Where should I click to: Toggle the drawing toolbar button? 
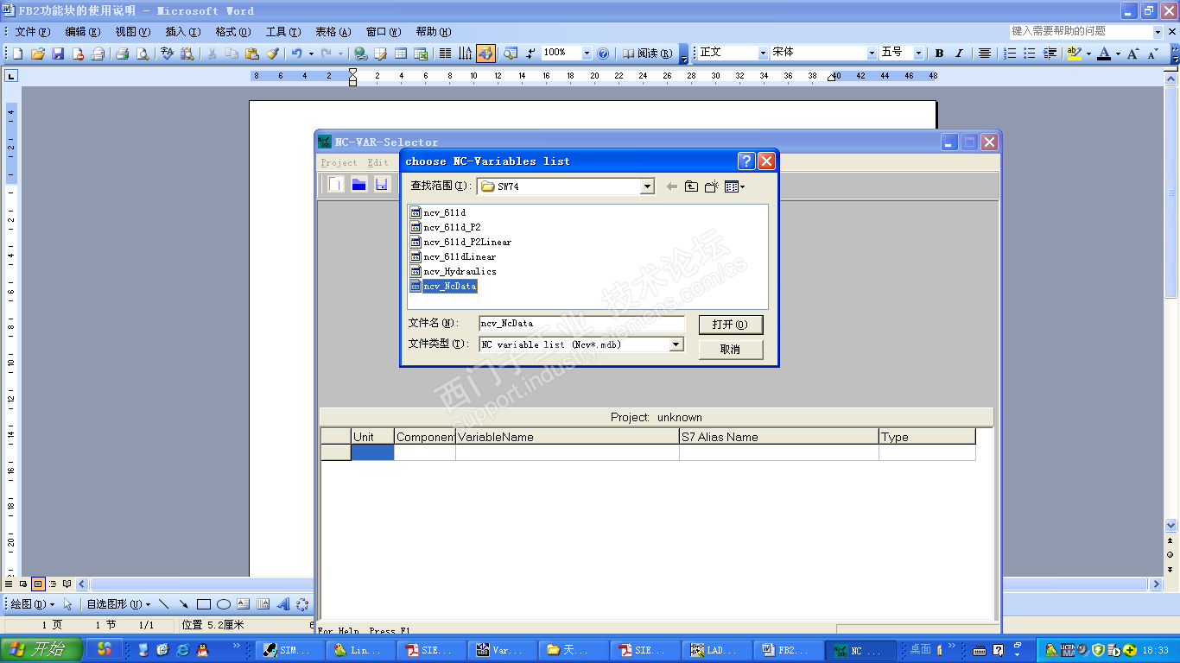click(x=485, y=54)
